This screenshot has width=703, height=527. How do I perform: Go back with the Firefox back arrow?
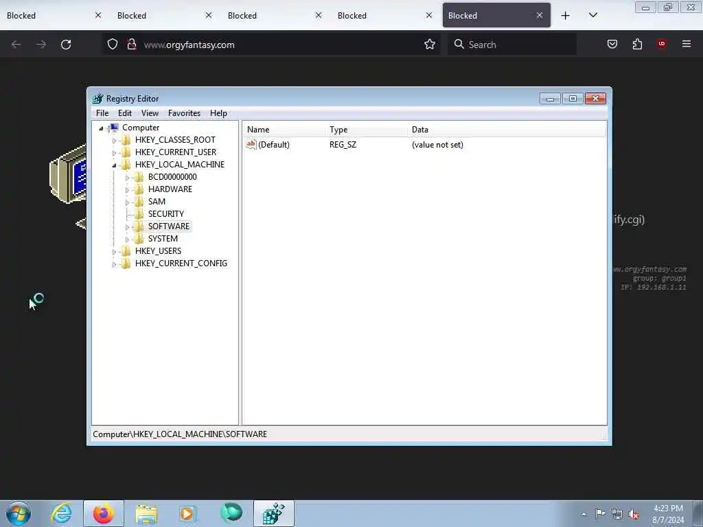pyautogui.click(x=16, y=45)
